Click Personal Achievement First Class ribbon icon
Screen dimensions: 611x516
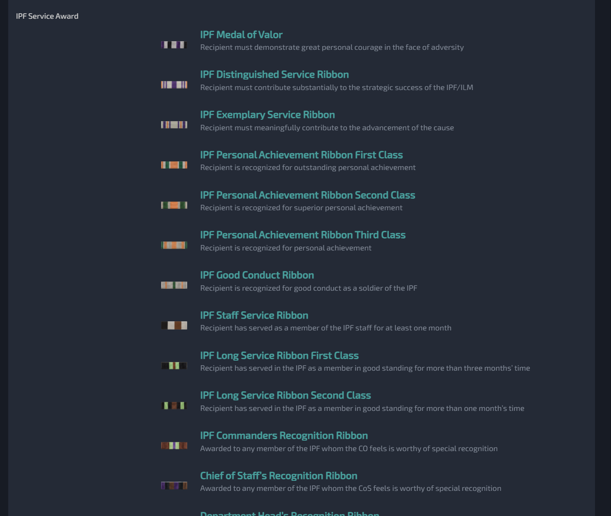(x=174, y=165)
